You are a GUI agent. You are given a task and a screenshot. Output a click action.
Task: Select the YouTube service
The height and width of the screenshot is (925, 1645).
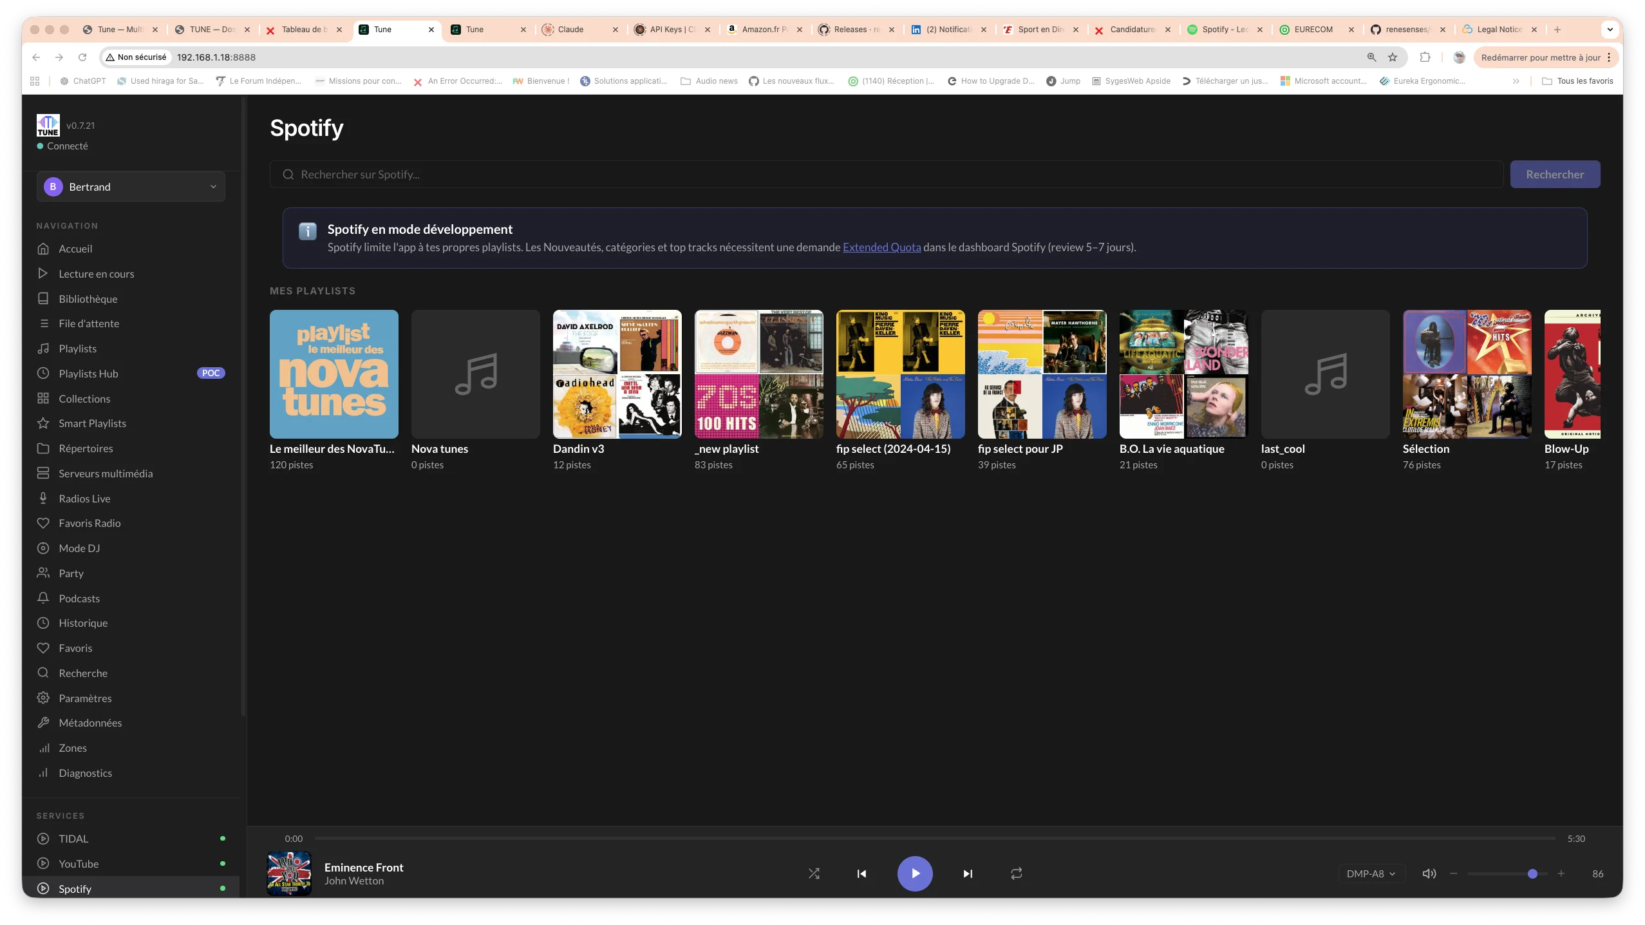click(131, 864)
